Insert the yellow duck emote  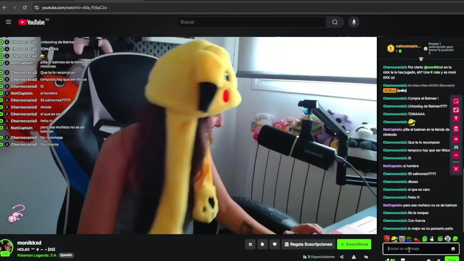click(x=394, y=239)
